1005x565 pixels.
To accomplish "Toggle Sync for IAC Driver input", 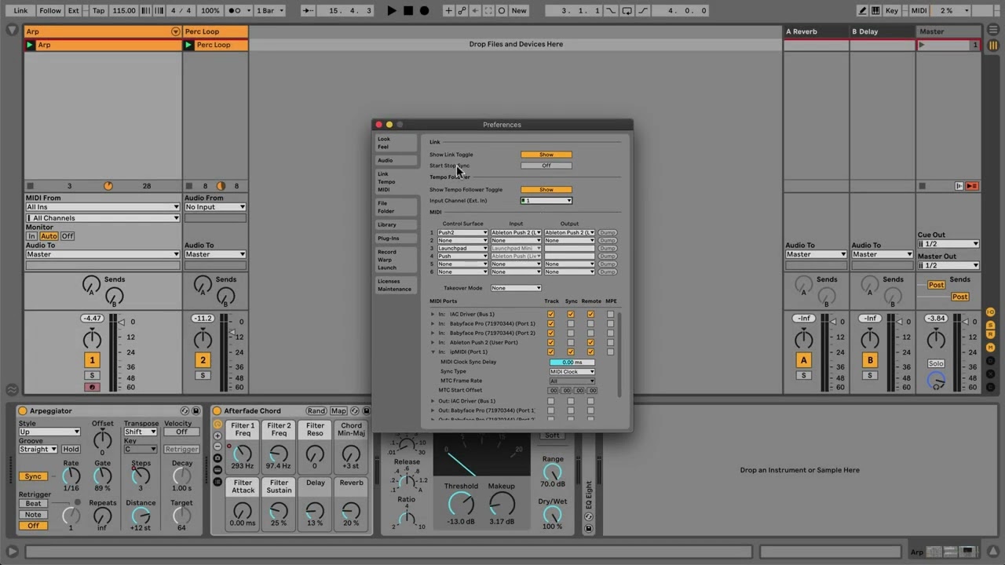I will (x=571, y=314).
